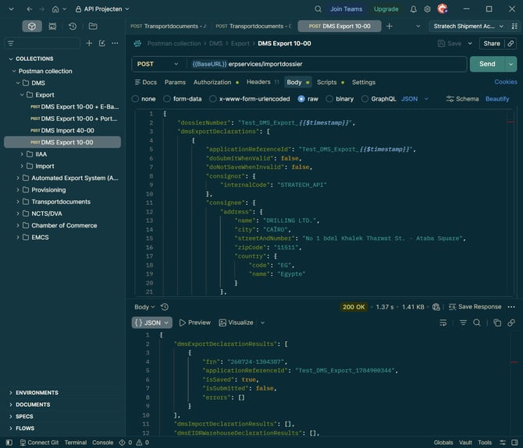523x448 pixels.
Task: Open the Console in status bar
Action: 103,443
